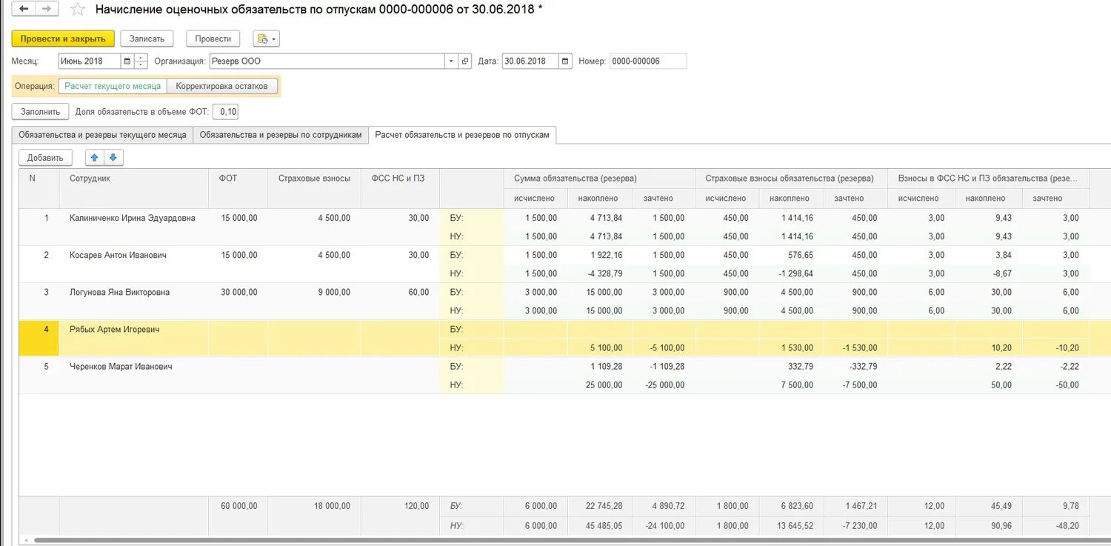Click the Страховые взносы column header

pos(314,188)
